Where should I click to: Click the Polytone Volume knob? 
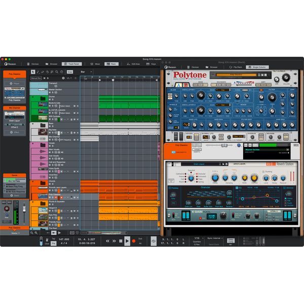tap(286, 78)
